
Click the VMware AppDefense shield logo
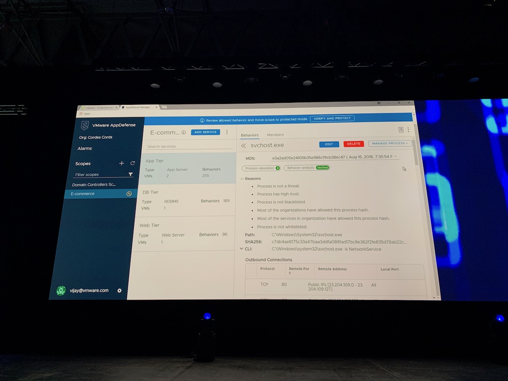click(x=85, y=125)
